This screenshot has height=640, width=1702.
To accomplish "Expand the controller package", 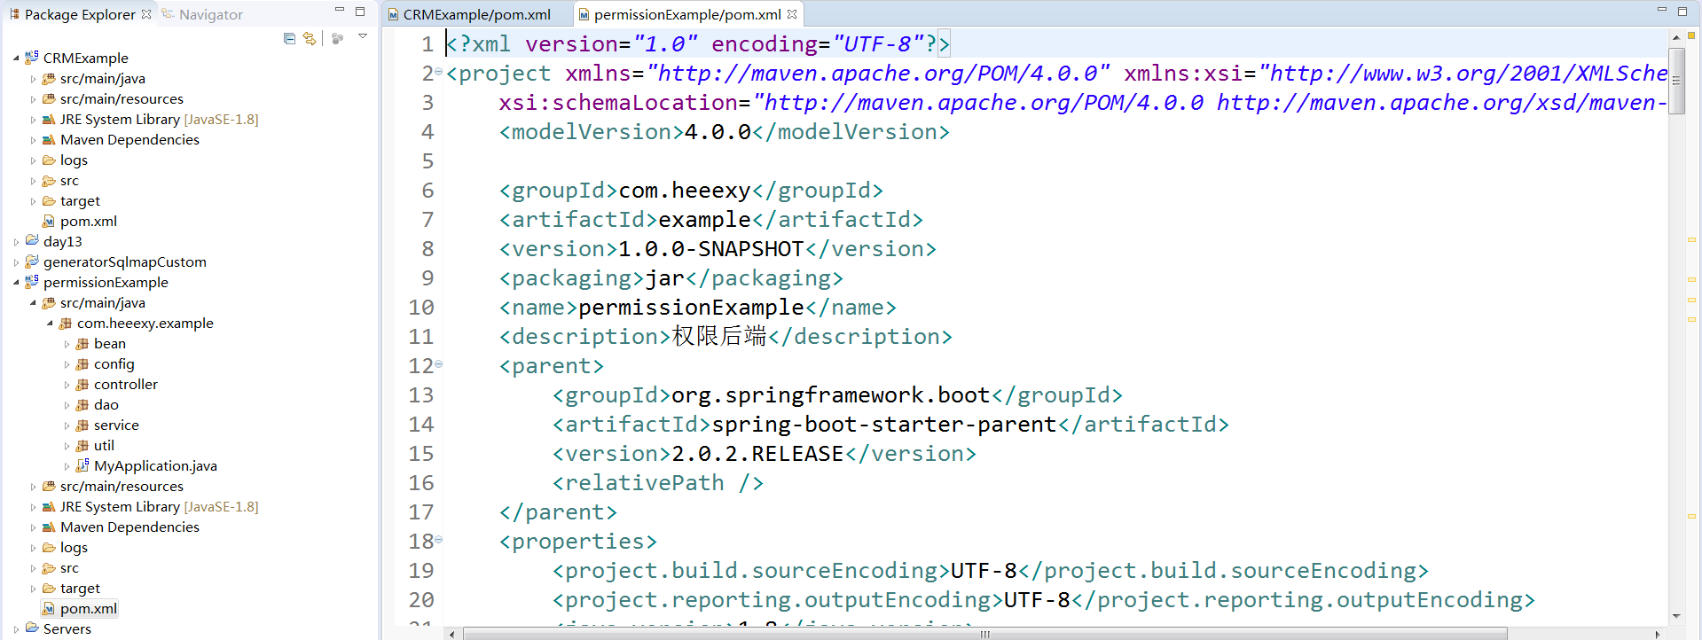I will pos(65,384).
